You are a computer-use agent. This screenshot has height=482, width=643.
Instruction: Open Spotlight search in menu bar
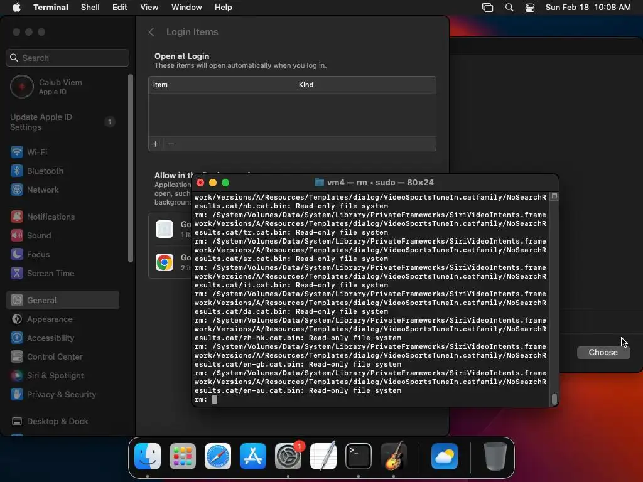coord(509,8)
